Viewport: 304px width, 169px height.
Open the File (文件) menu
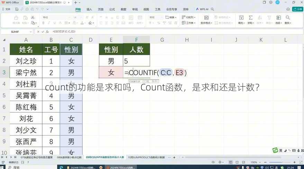click(6, 9)
